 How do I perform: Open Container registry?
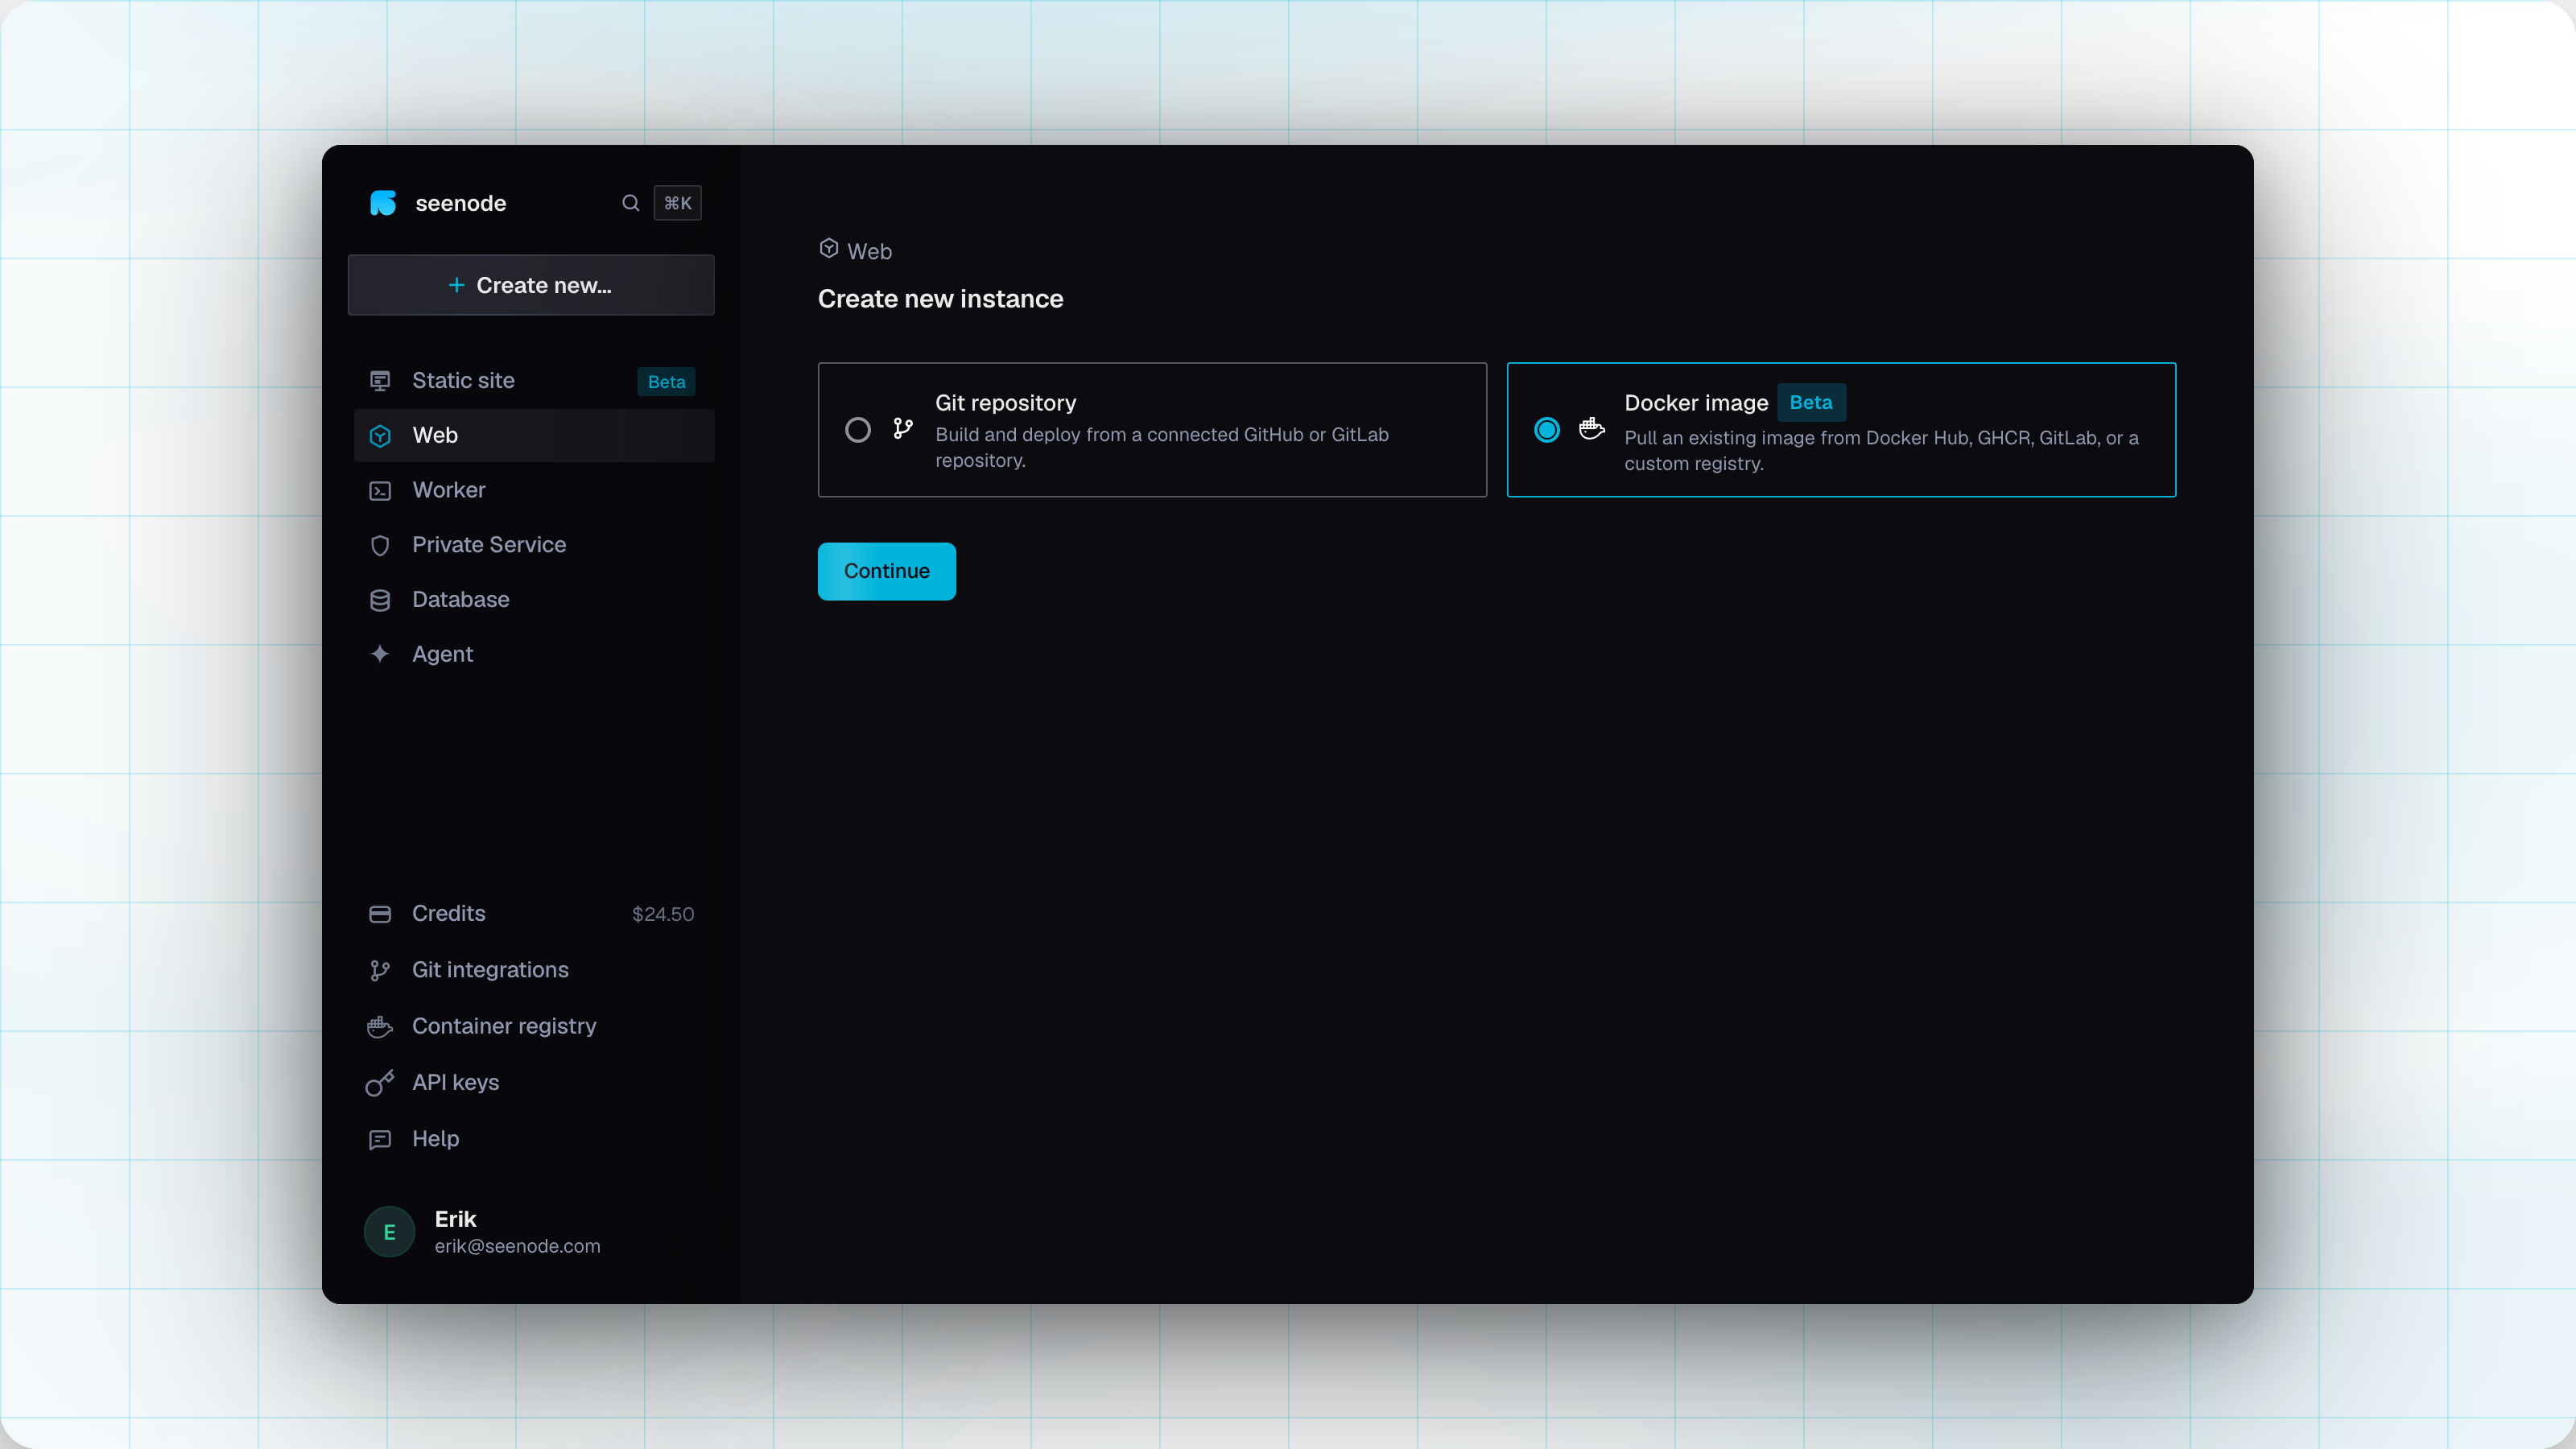coord(534,1026)
